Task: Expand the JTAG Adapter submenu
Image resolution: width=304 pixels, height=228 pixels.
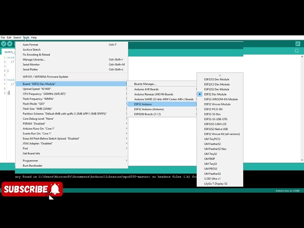Action: click(x=72, y=143)
